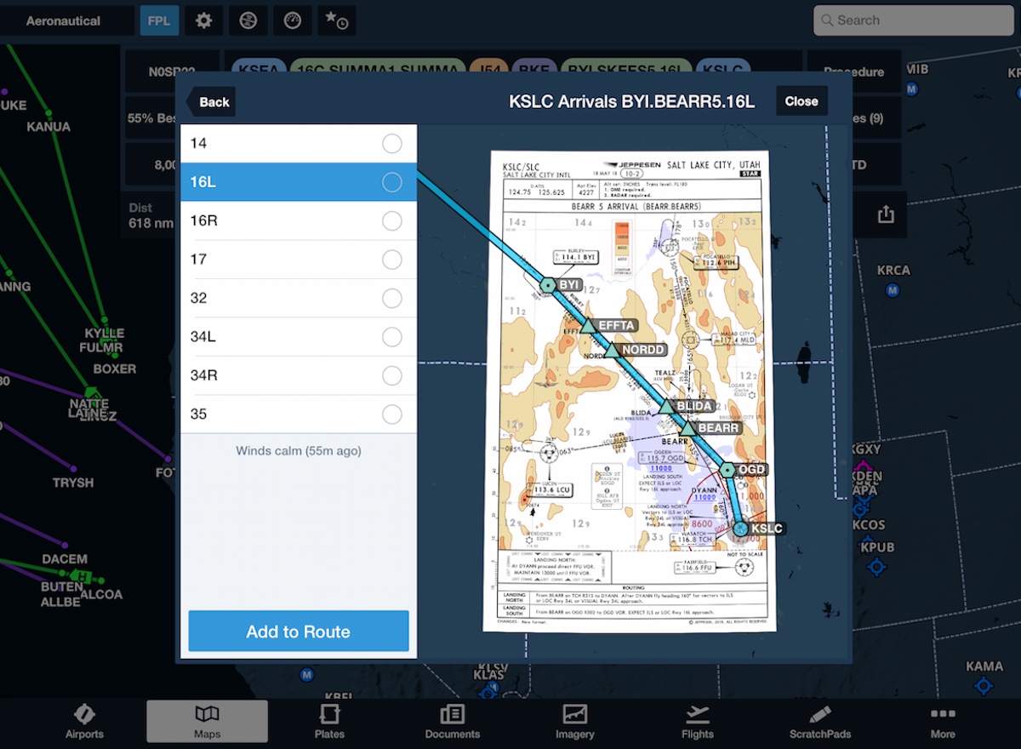Tap the BOXER waypoint label
Screen dimensions: 1021x749
click(x=115, y=369)
